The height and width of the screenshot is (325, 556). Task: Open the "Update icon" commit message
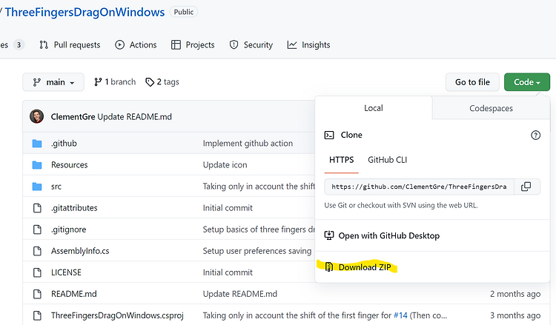point(225,165)
